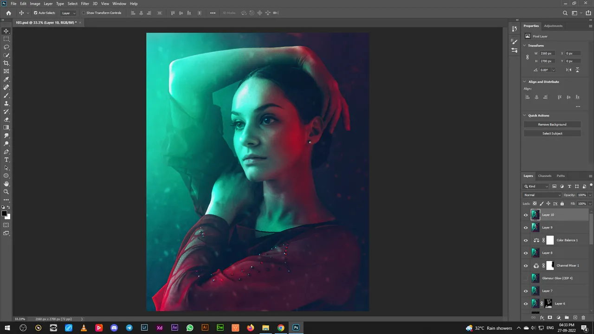The image size is (594, 334).
Task: Switch to the Adjustments tab
Action: 553,26
